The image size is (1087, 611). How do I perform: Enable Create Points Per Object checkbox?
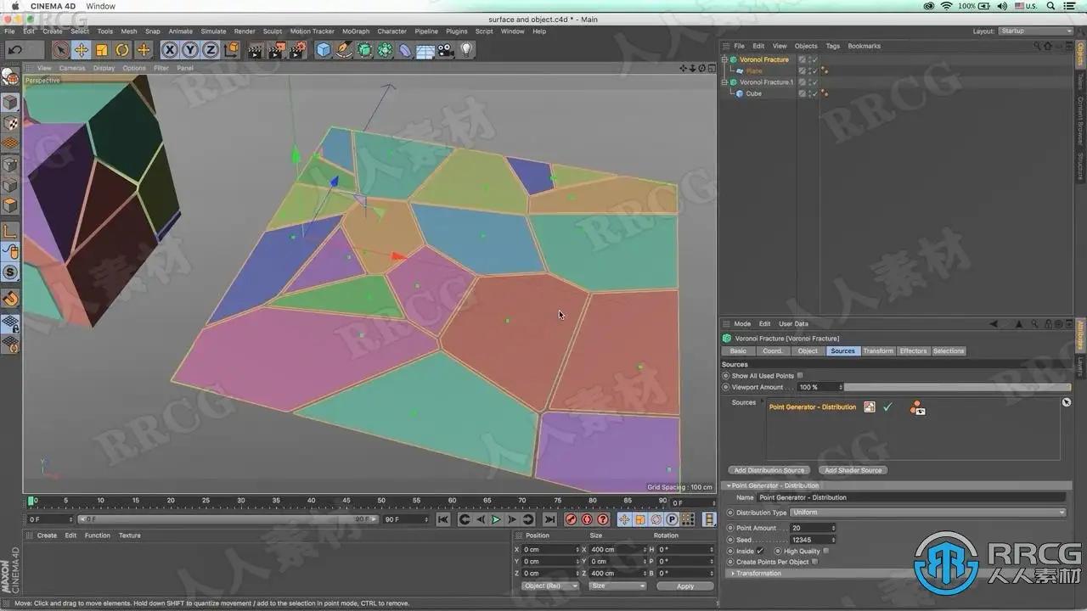[815, 562]
